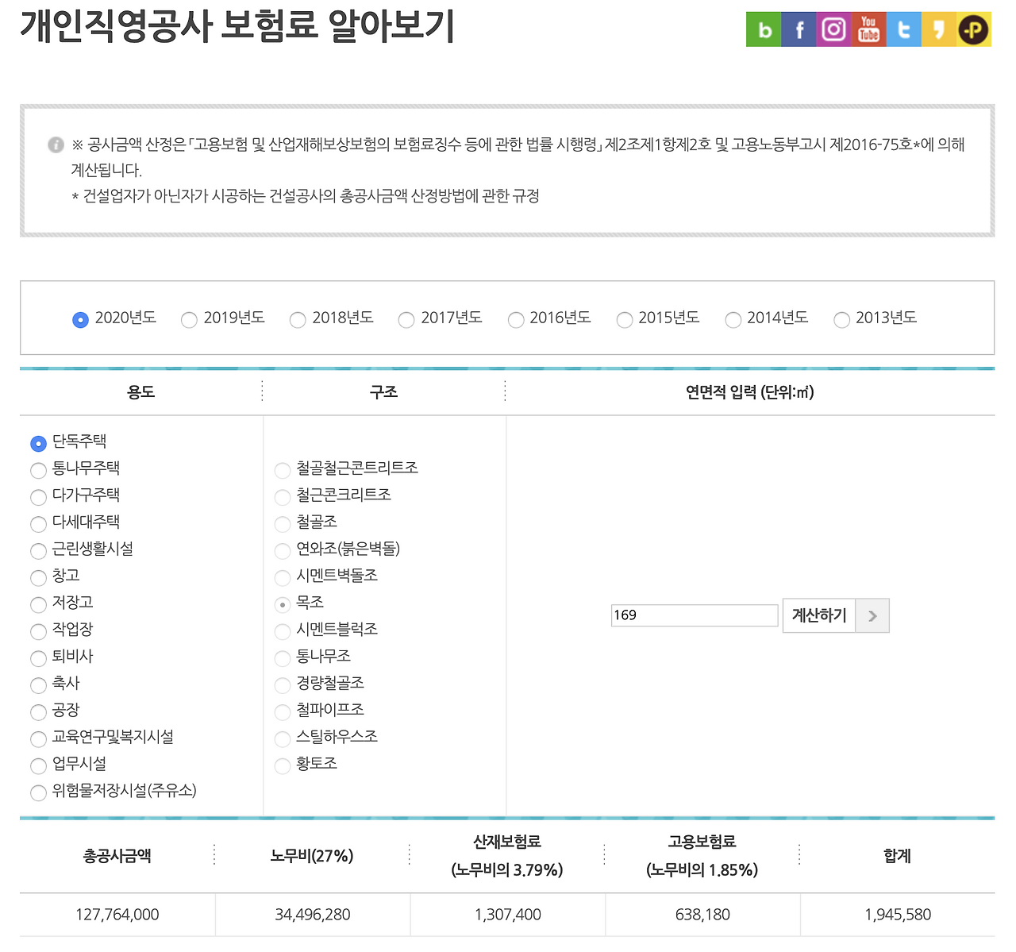This screenshot has height=952, width=1016.
Task: Select the 2013년도 year option
Action: coord(841,320)
